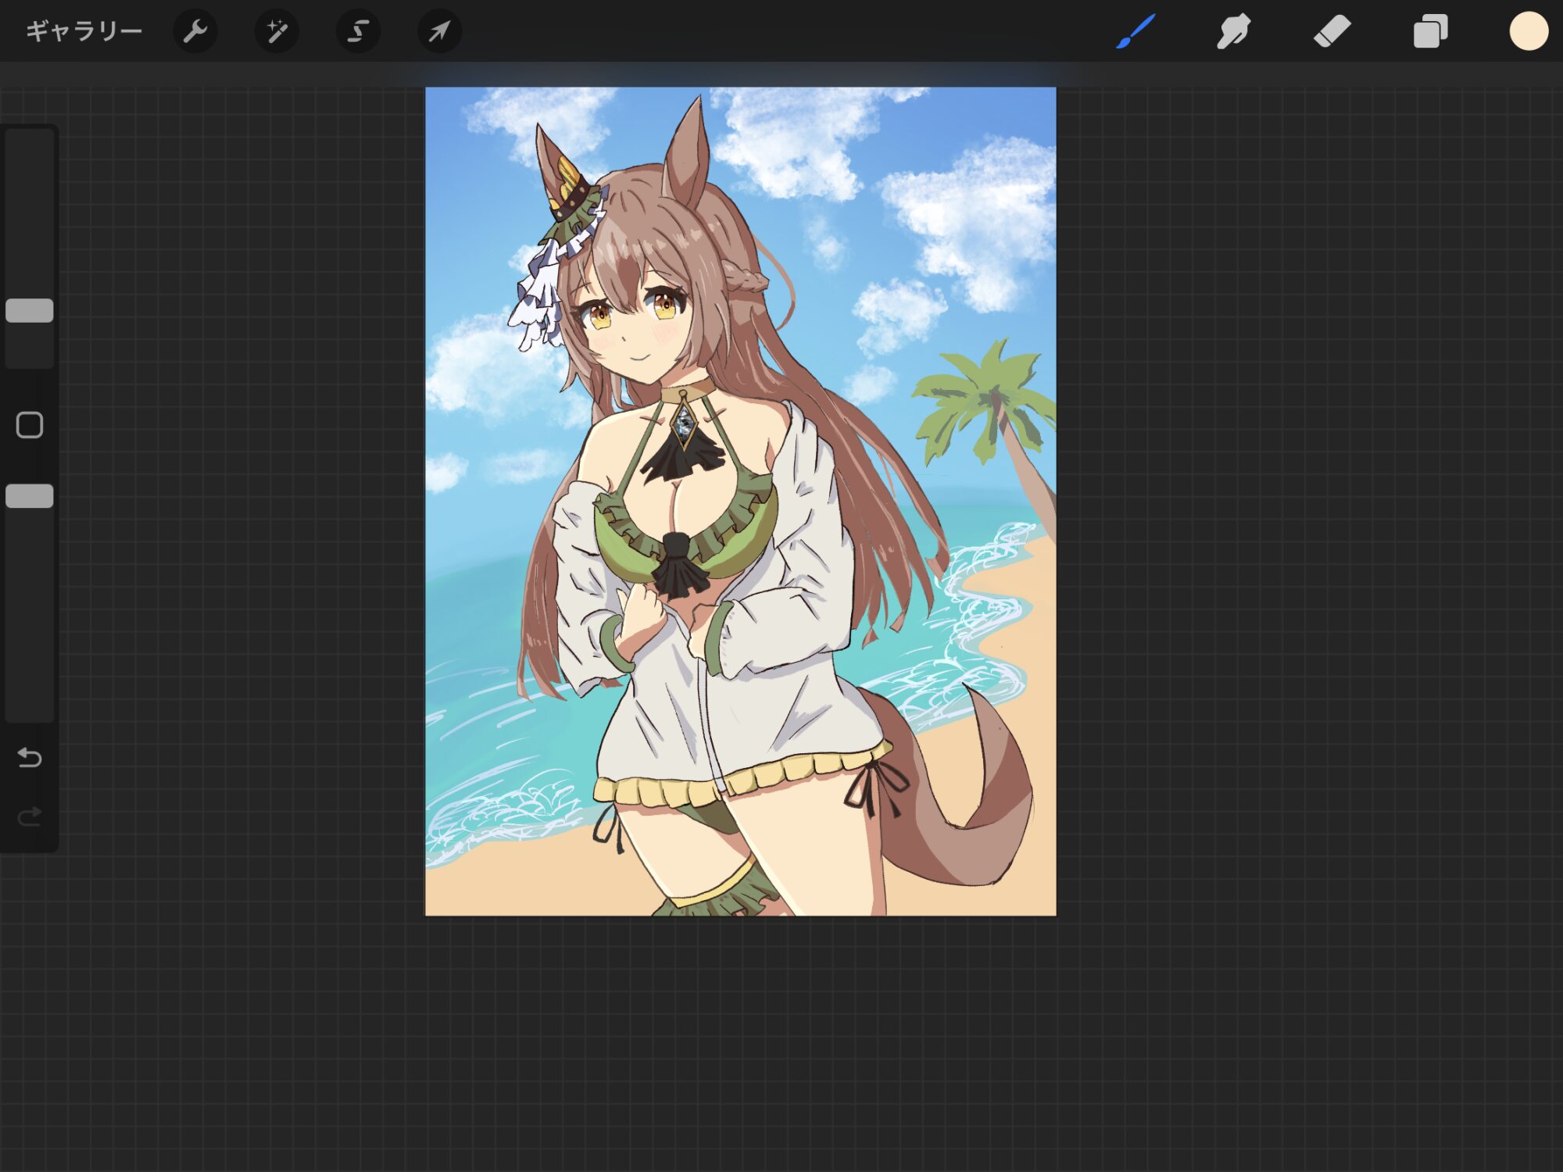Redo the last undone action
This screenshot has height=1172, width=1563.
coord(30,816)
